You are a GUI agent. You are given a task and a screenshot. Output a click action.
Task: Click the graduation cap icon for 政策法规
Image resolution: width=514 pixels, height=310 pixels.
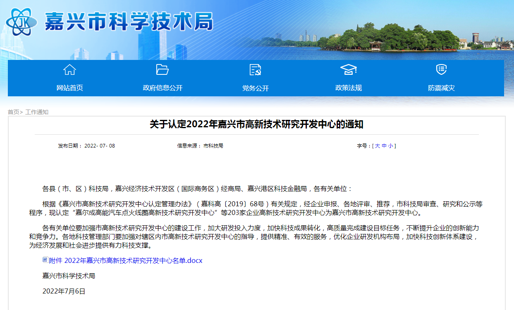[348, 70]
